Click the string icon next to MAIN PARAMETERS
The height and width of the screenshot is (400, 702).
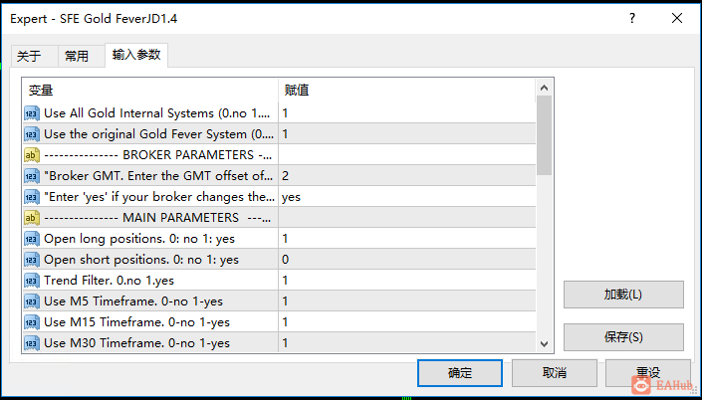[x=32, y=218]
